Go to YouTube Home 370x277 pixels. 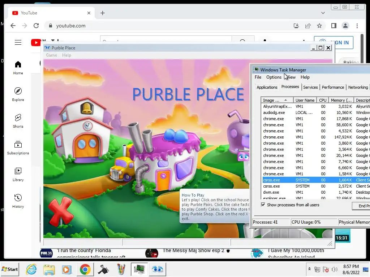(x=18, y=68)
